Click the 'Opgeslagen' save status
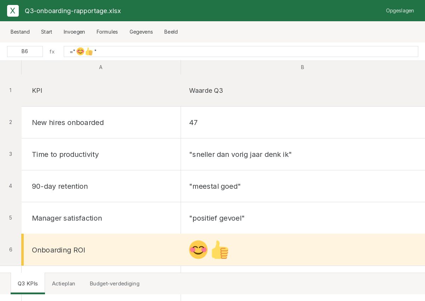 [400, 11]
